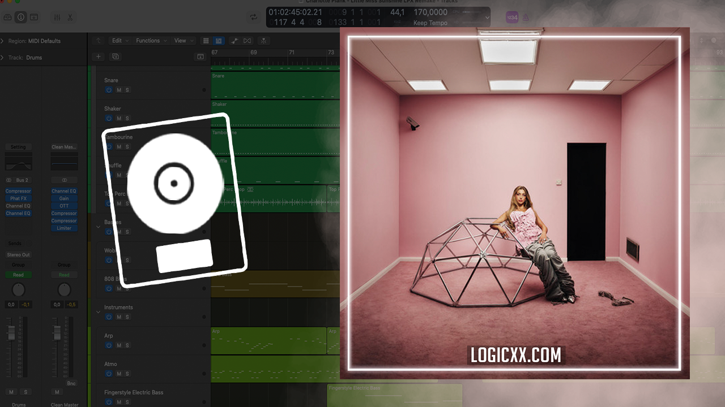Viewport: 725px width, 407px height.
Task: Open Group selector on Drums strip
Action: 18,265
